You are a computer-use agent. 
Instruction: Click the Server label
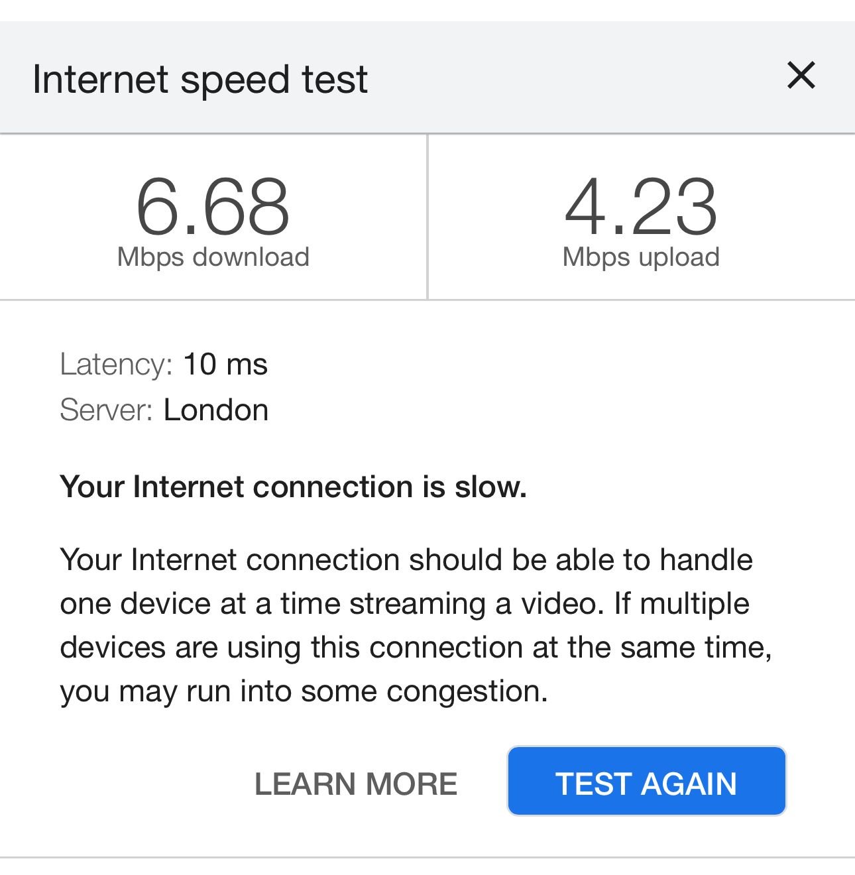click(x=107, y=410)
